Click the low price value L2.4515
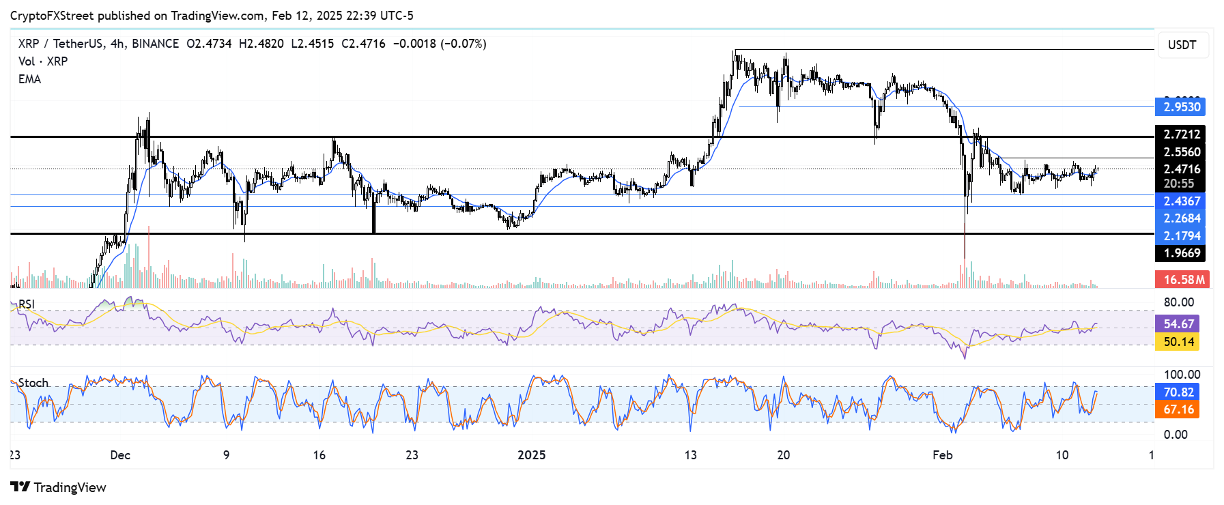Image resolution: width=1224 pixels, height=505 pixels. [x=313, y=44]
